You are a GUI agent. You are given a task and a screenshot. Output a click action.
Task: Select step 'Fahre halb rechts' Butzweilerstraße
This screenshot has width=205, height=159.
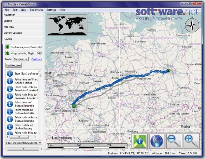(x=26, y=119)
